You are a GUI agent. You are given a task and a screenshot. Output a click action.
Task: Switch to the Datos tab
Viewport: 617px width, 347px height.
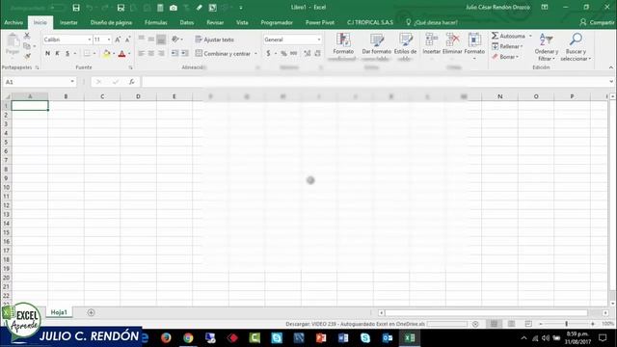point(186,22)
